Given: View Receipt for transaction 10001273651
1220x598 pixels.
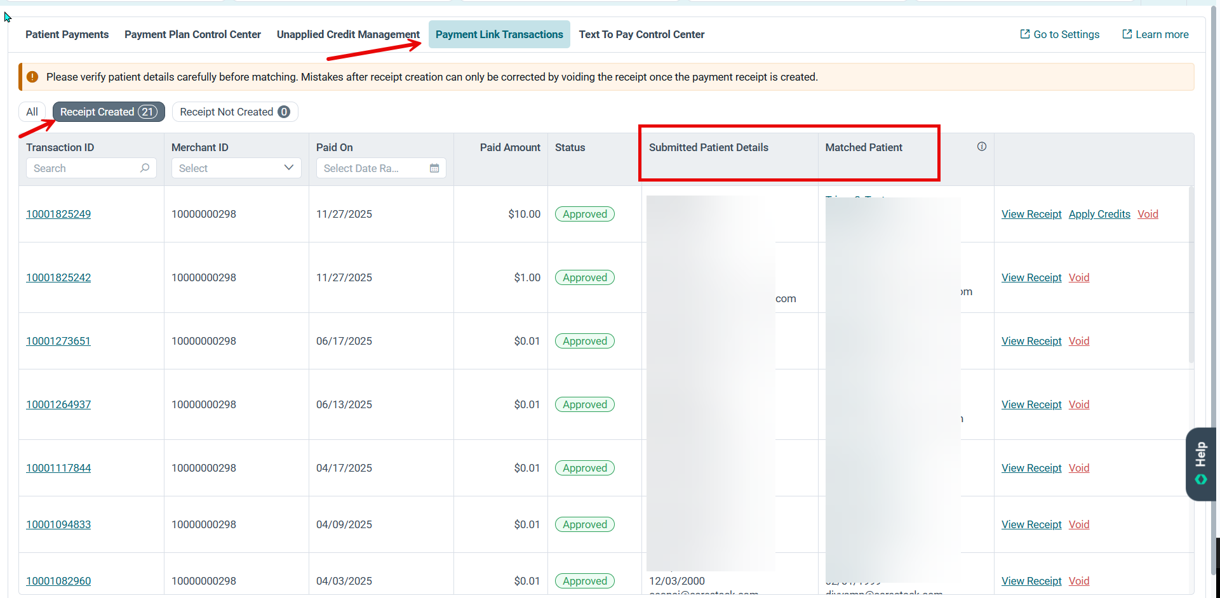Looking at the screenshot, I should click(x=1031, y=341).
